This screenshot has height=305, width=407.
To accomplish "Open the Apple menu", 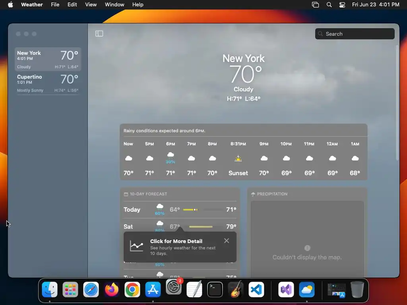I will tap(10, 5).
